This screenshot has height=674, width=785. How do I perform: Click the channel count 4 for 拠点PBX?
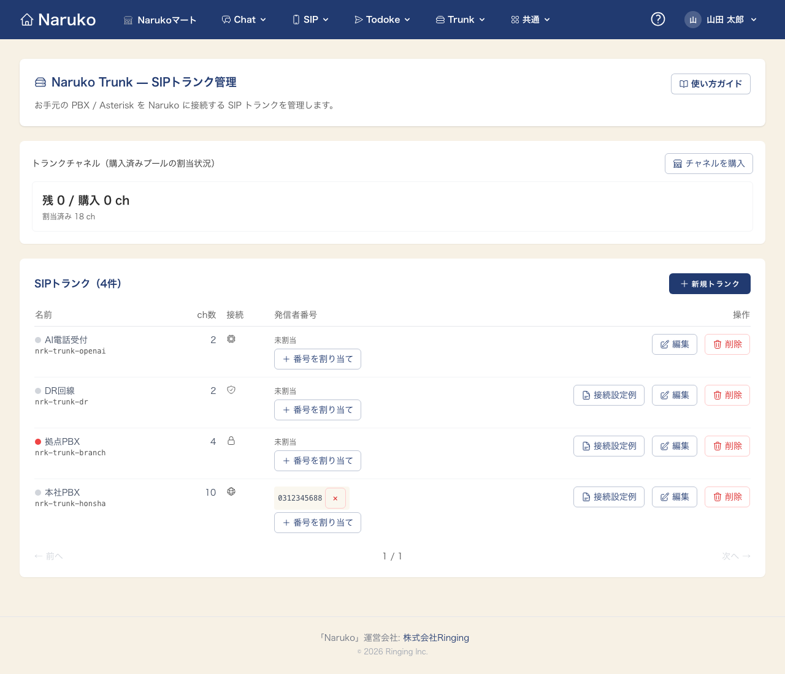click(213, 442)
